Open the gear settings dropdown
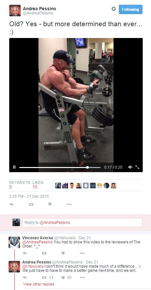The height and width of the screenshot is (290, 151). click(x=113, y=9)
